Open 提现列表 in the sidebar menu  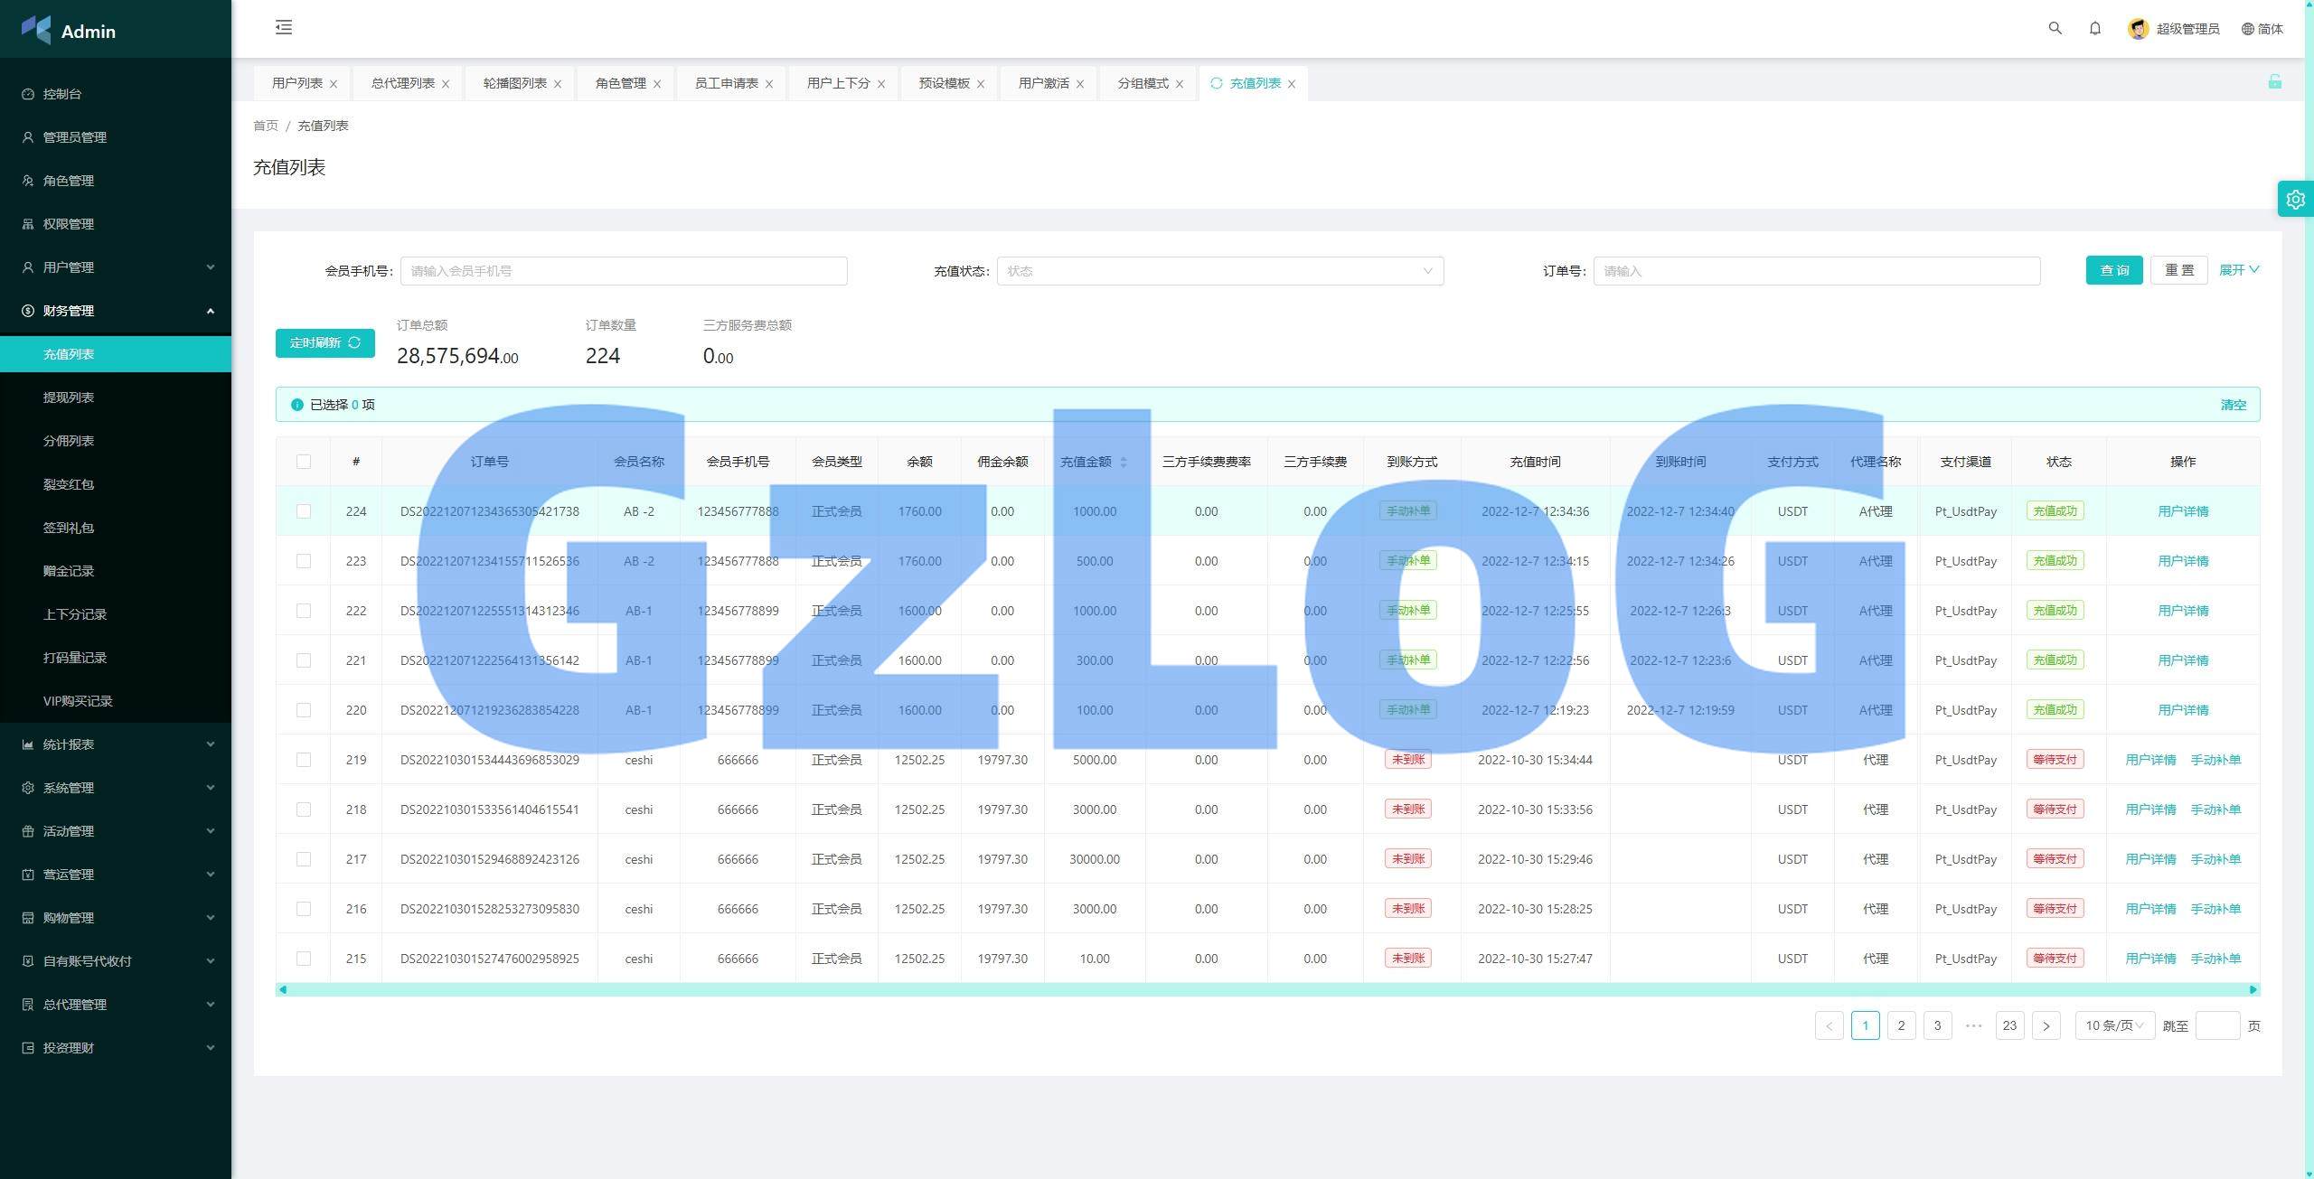coord(69,398)
